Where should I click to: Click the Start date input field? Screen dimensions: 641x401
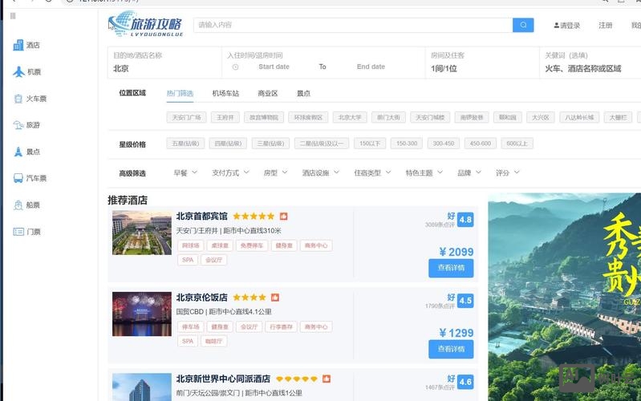[x=274, y=67]
